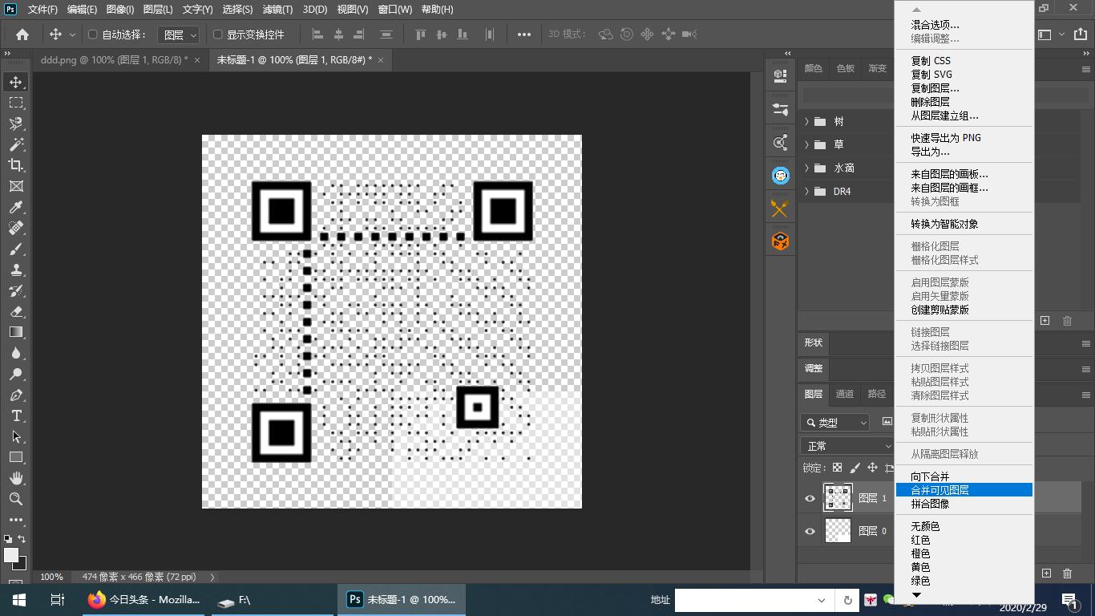Enable the 显示变换控件 checkbox
The width and height of the screenshot is (1095, 616).
(217, 34)
